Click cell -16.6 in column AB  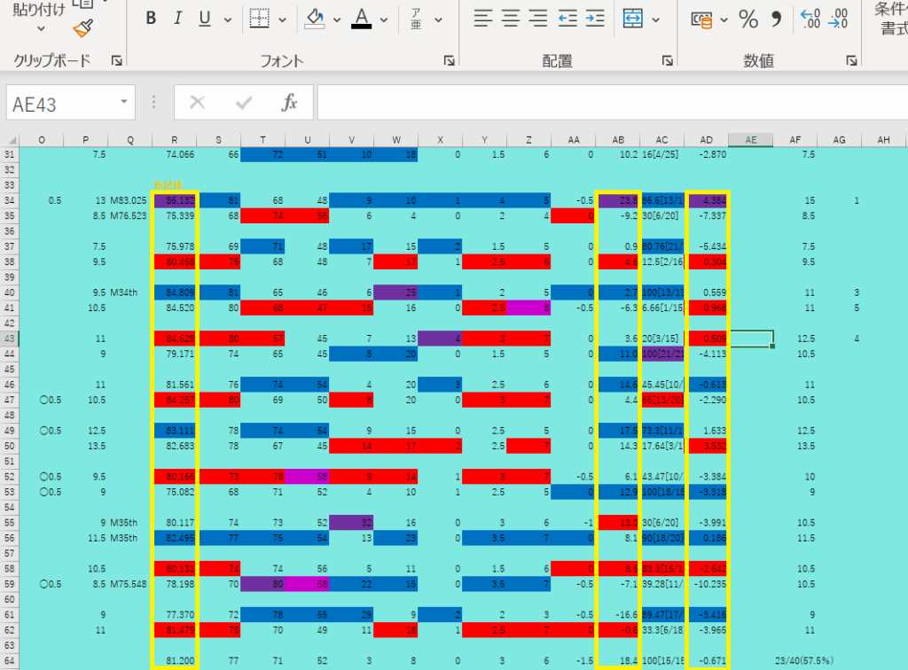point(618,614)
